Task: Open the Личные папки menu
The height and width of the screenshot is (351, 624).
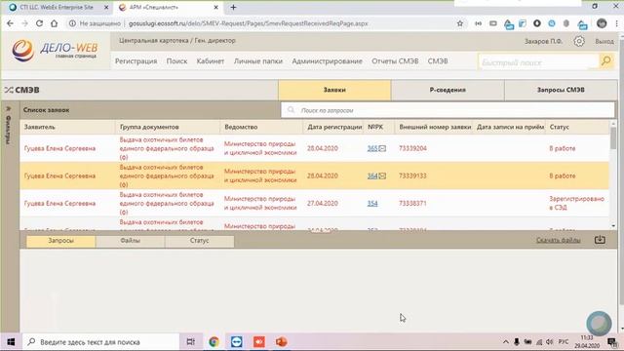Action: (x=257, y=61)
